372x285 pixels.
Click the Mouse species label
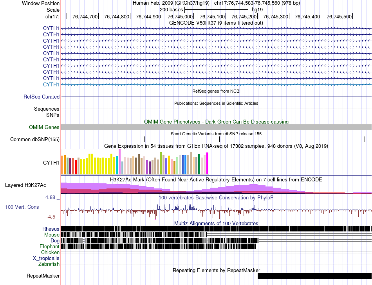(52, 235)
